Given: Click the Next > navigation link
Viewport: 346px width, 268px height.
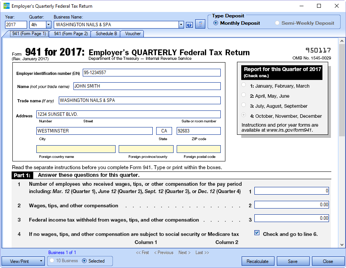Looking at the screenshot, I should pos(184,253).
